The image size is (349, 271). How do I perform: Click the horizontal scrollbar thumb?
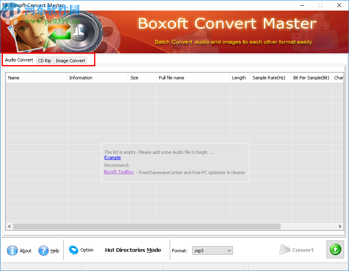click(147, 226)
